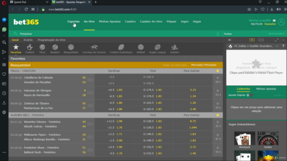Viewport: 287px width, 161px height.
Task: Expand 53 markets for Halcones match
Action: pyautogui.click(x=218, y=95)
